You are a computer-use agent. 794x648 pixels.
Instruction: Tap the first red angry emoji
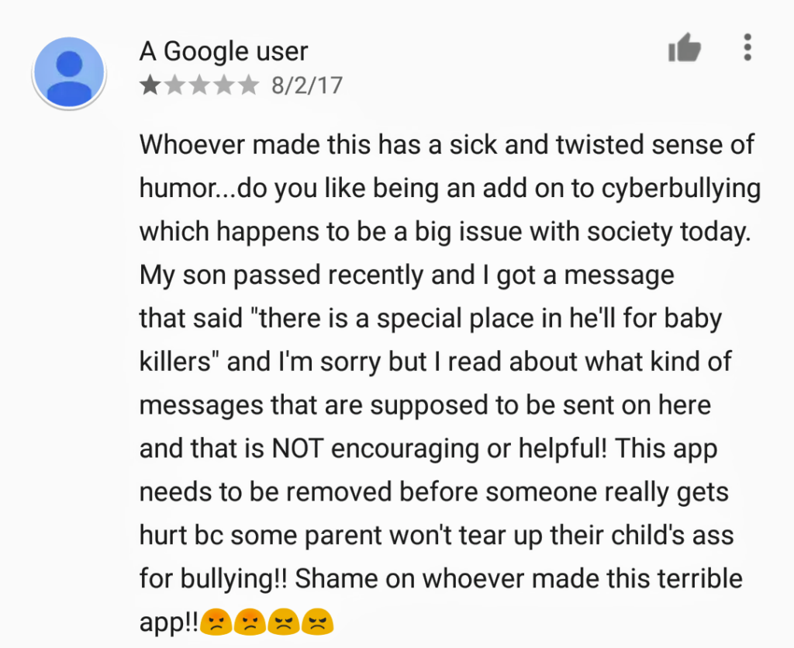(216, 621)
